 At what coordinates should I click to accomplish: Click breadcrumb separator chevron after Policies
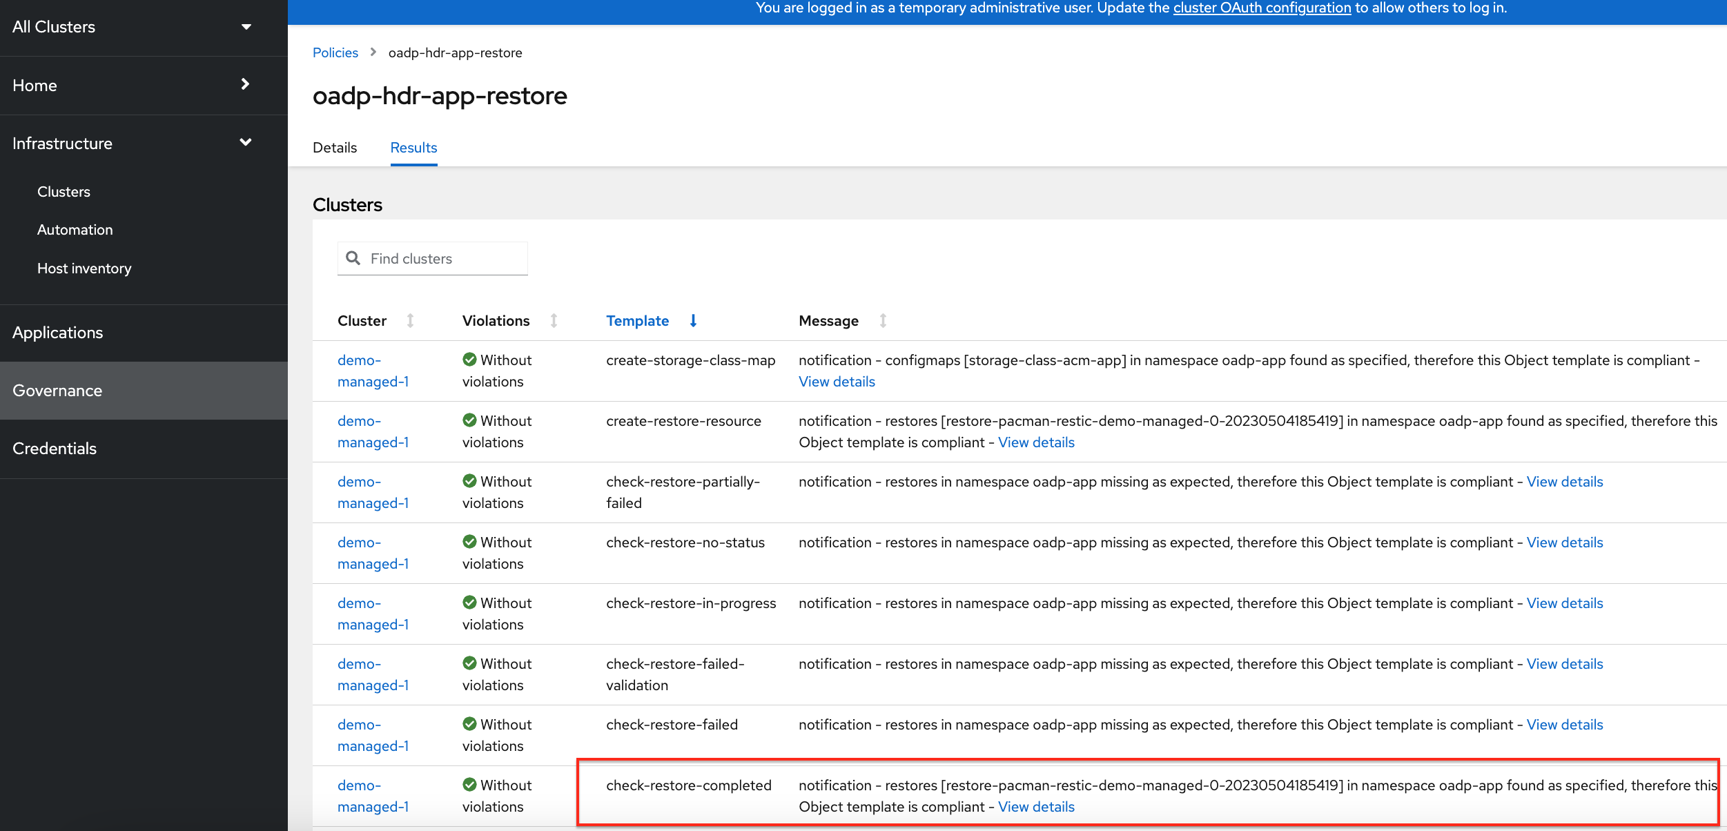tap(373, 52)
